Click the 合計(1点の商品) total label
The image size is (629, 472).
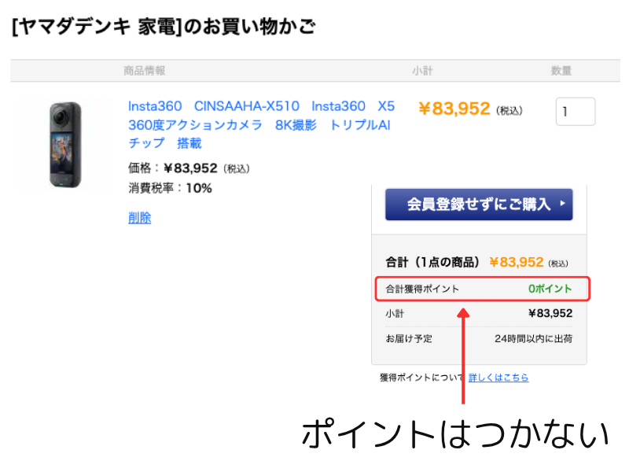pos(432,262)
